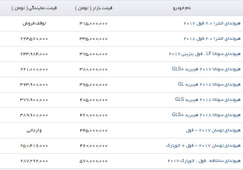Click the column header 'قیمت بازار ( تومان )'
The width and height of the screenshot is (243, 170).
(x=94, y=8)
